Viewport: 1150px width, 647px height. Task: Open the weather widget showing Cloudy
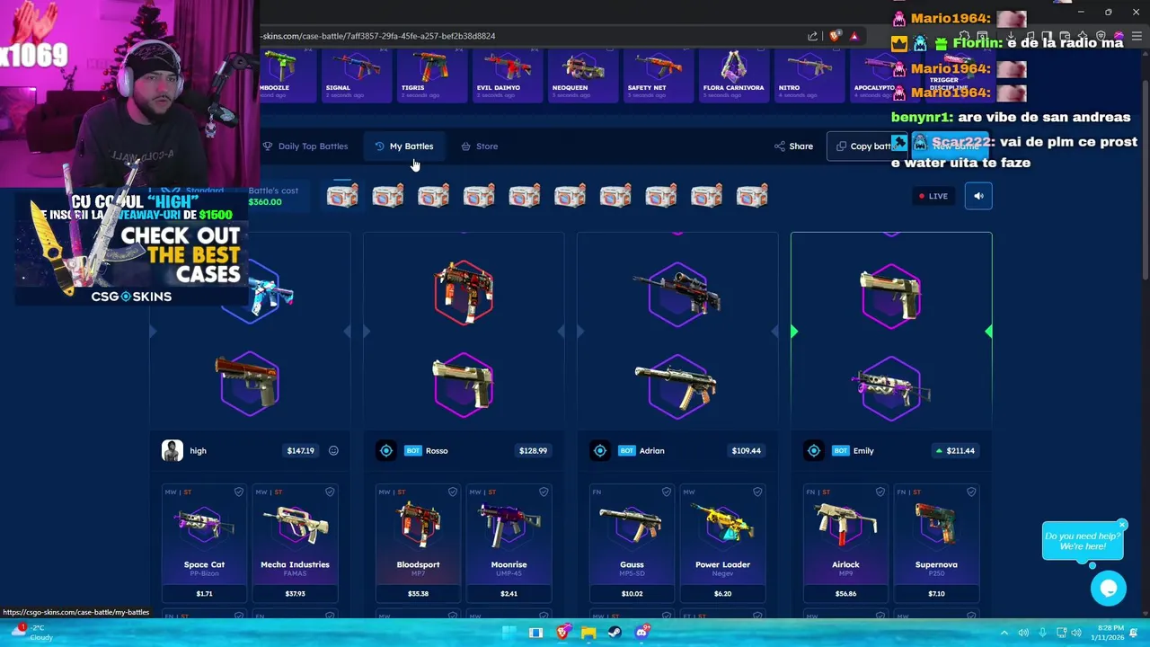31,633
